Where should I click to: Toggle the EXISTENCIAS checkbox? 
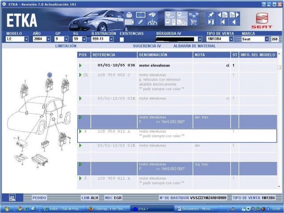[122, 39]
